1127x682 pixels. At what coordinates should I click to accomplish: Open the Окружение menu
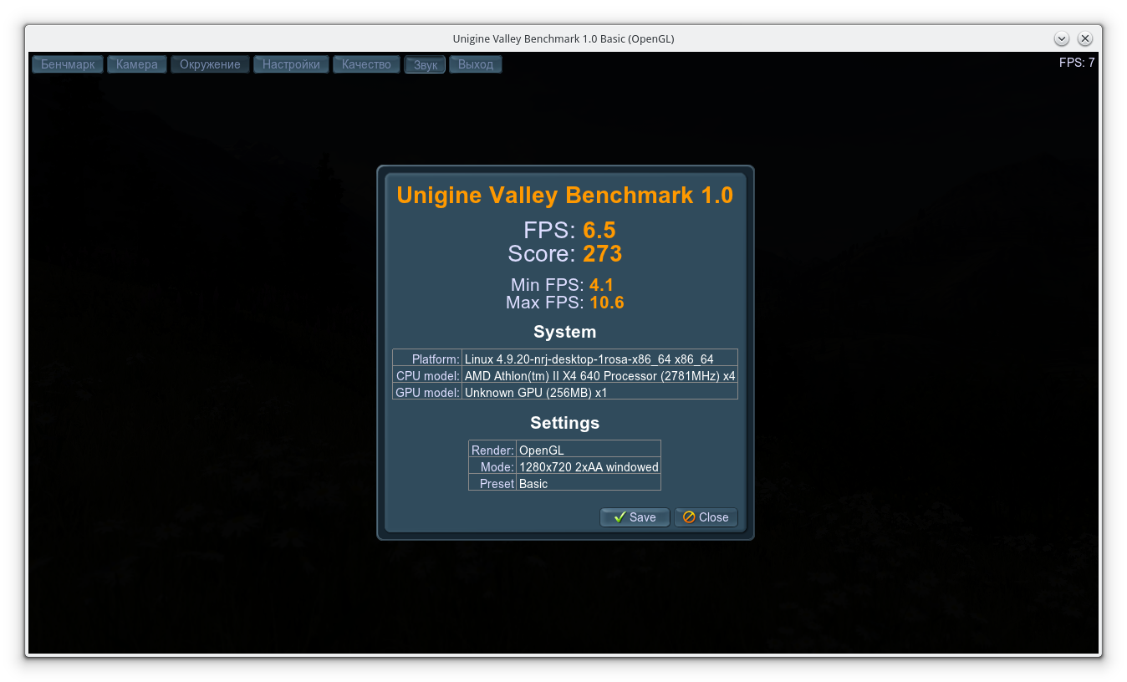click(210, 64)
